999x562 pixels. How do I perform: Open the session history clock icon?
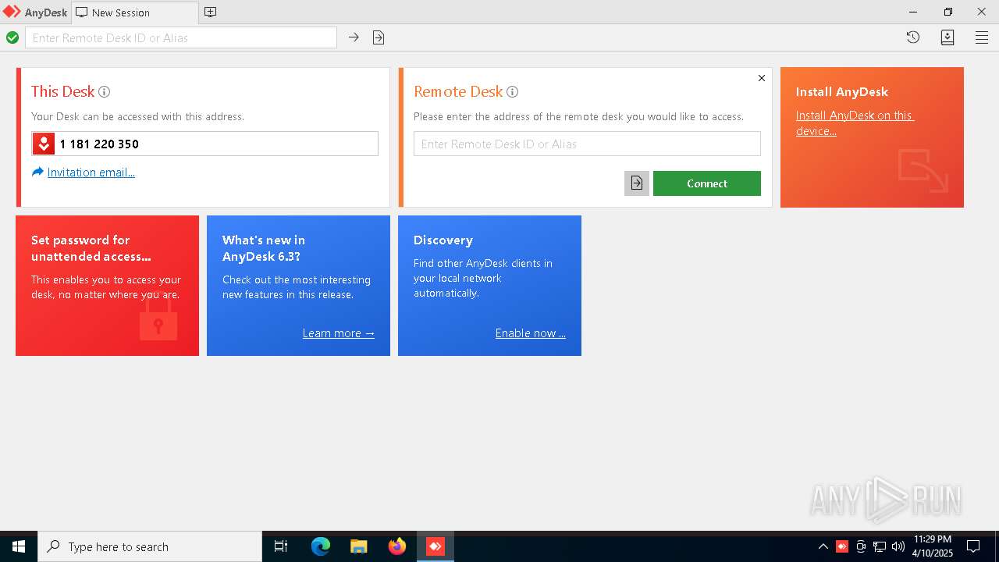tap(913, 37)
